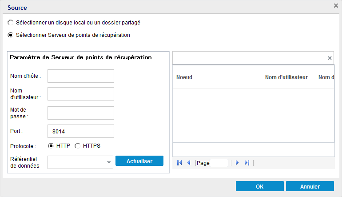Go to next page of results
Screen dimensions: 342x197
coord(237,163)
